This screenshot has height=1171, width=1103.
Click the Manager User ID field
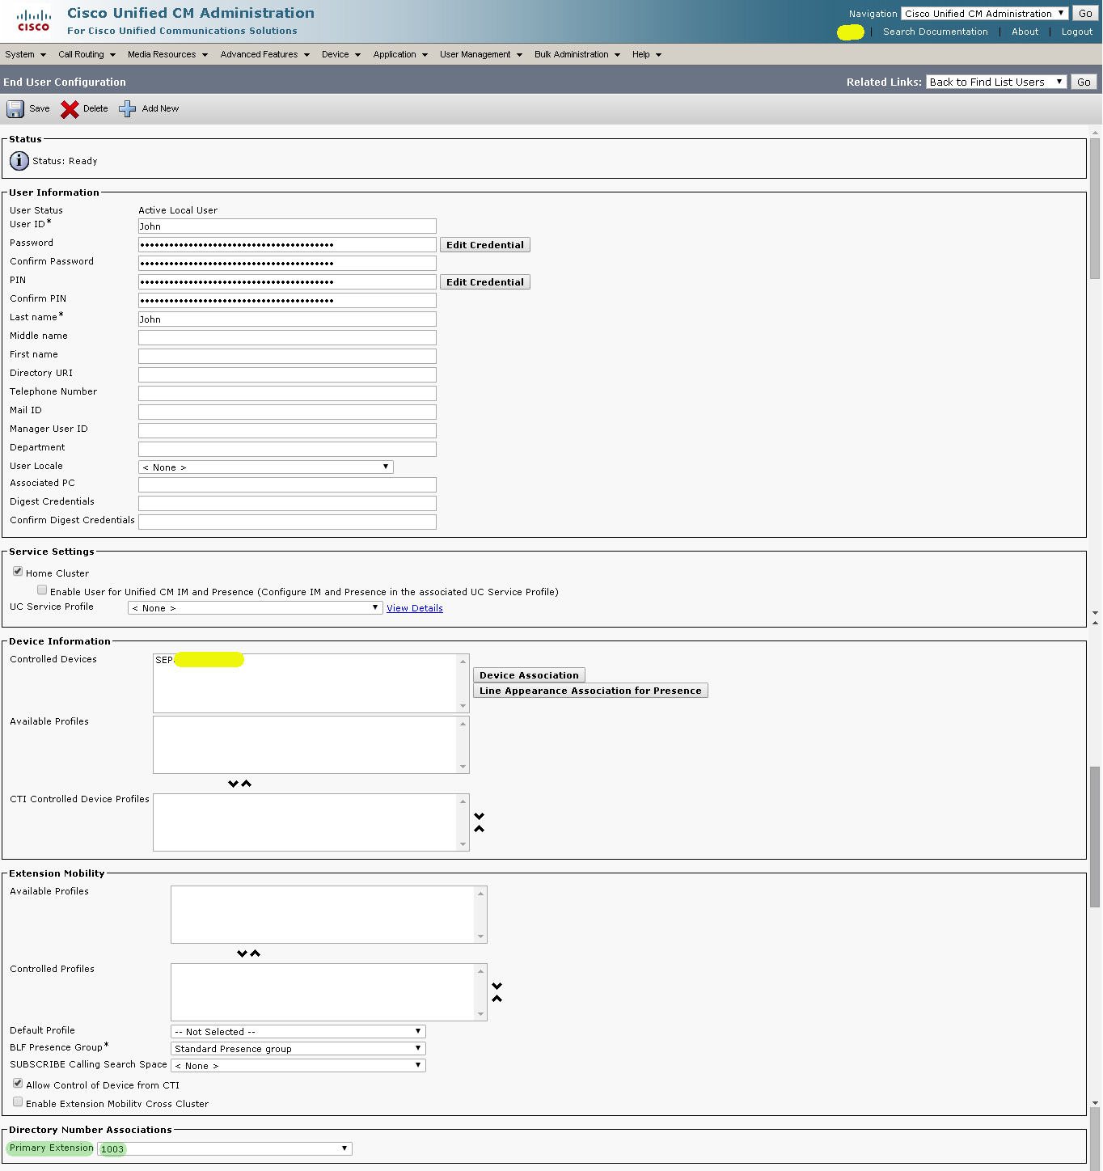(287, 431)
